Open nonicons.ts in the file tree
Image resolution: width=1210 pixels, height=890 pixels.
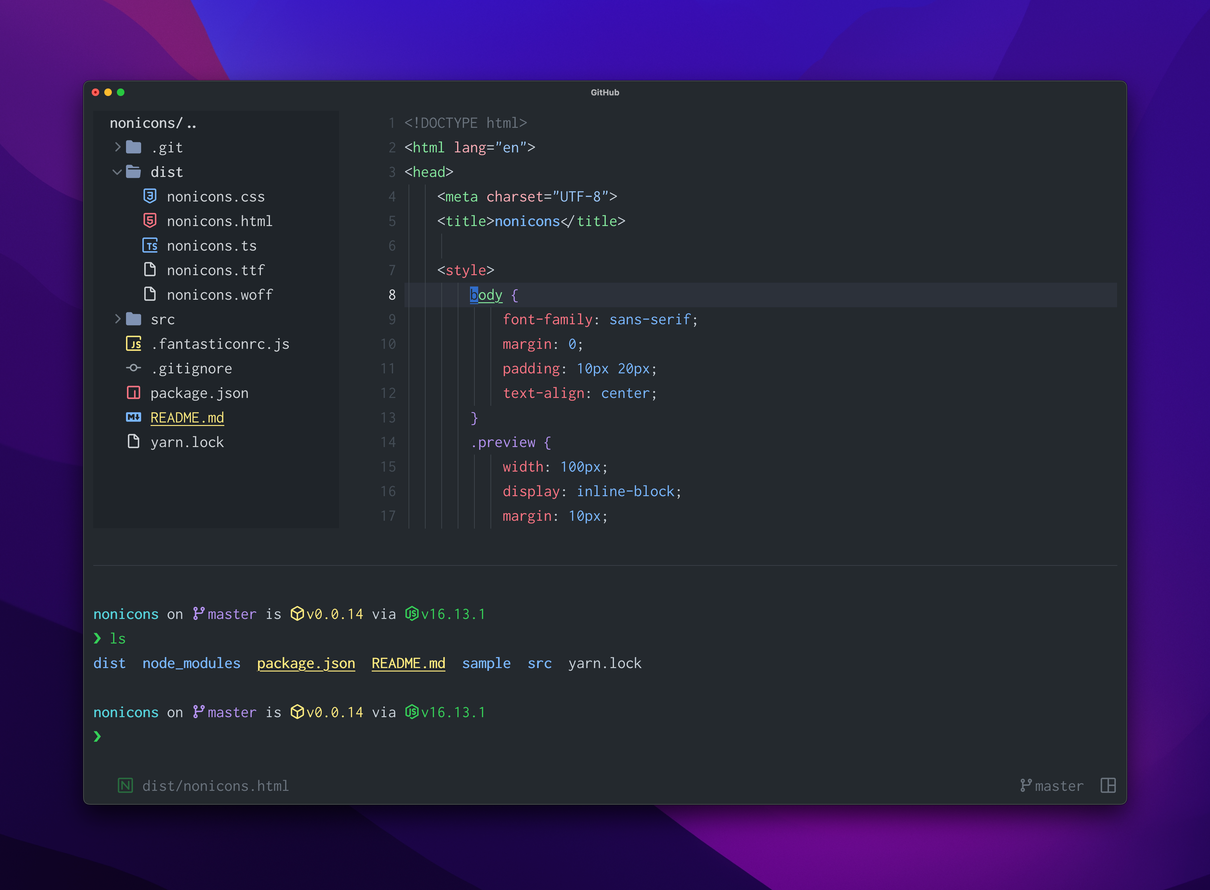tap(212, 246)
